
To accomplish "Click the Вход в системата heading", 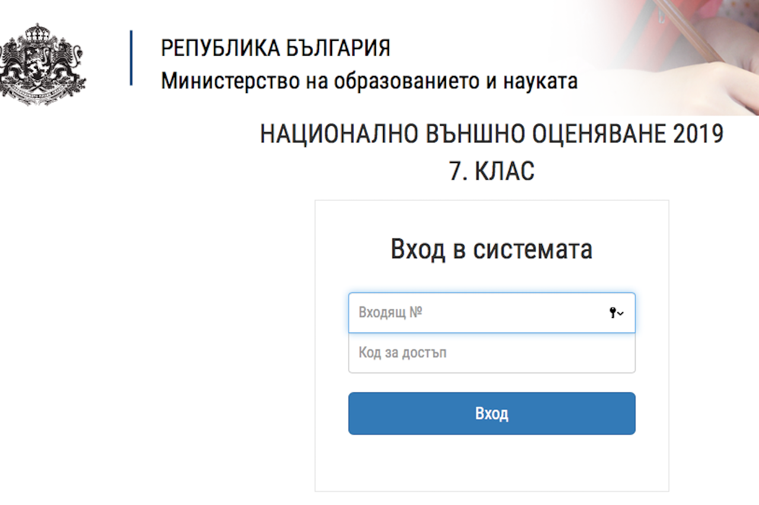I will 491,250.
